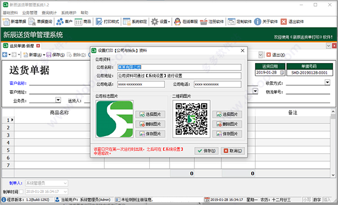Viewport: 338px width, 205px height.
Task: Click 选择图片 for the QR code
Action: click(x=227, y=114)
